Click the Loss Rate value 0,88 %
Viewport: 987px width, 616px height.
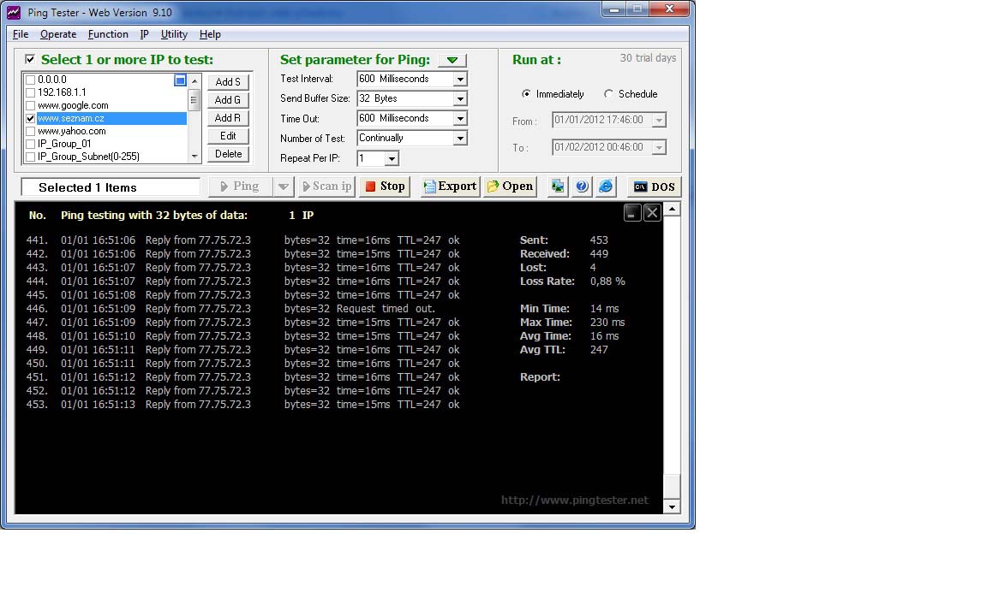pyautogui.click(x=607, y=281)
